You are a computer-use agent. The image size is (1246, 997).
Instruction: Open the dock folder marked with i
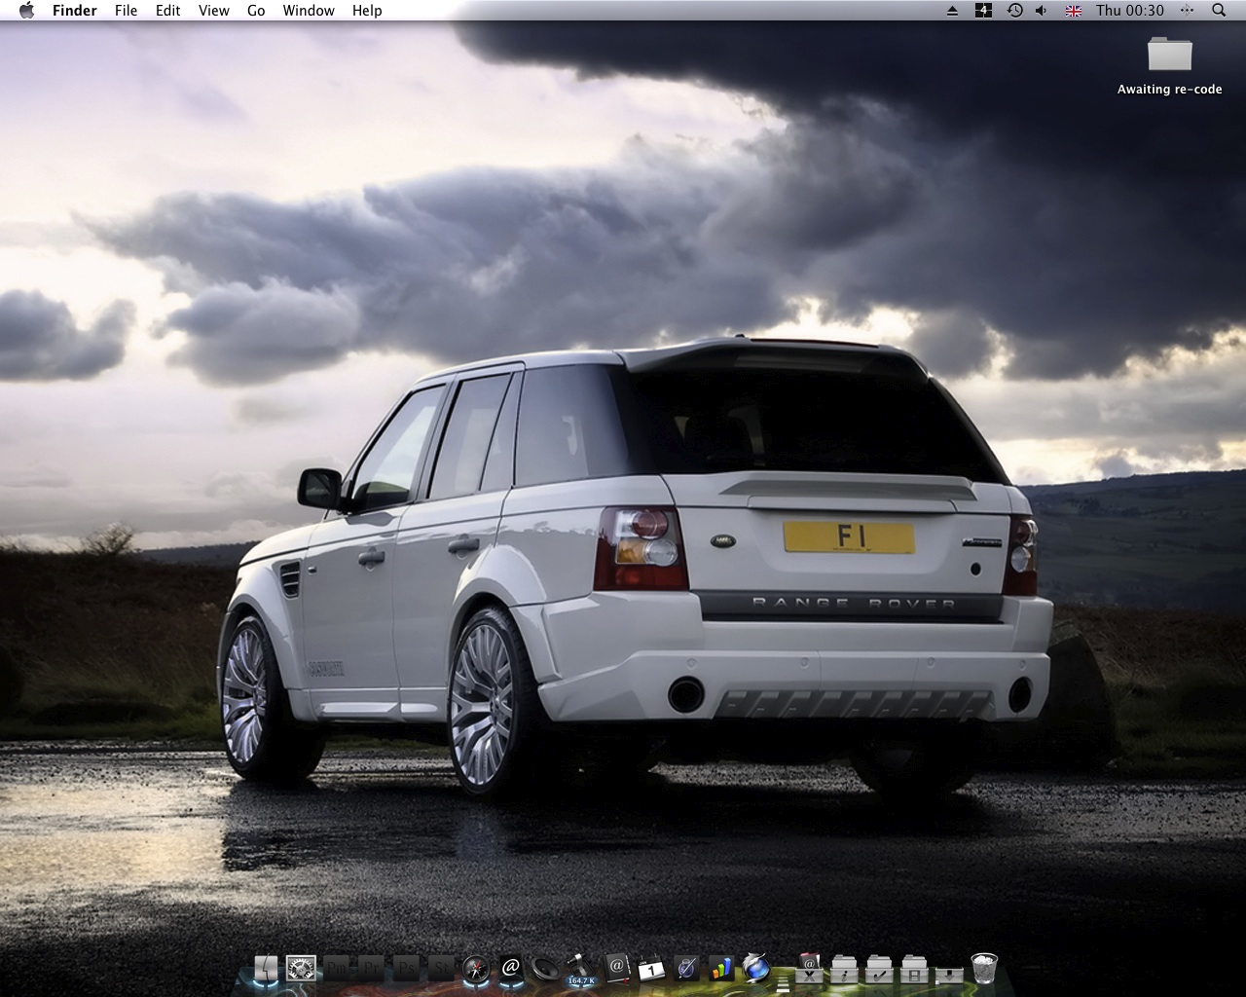tap(844, 969)
